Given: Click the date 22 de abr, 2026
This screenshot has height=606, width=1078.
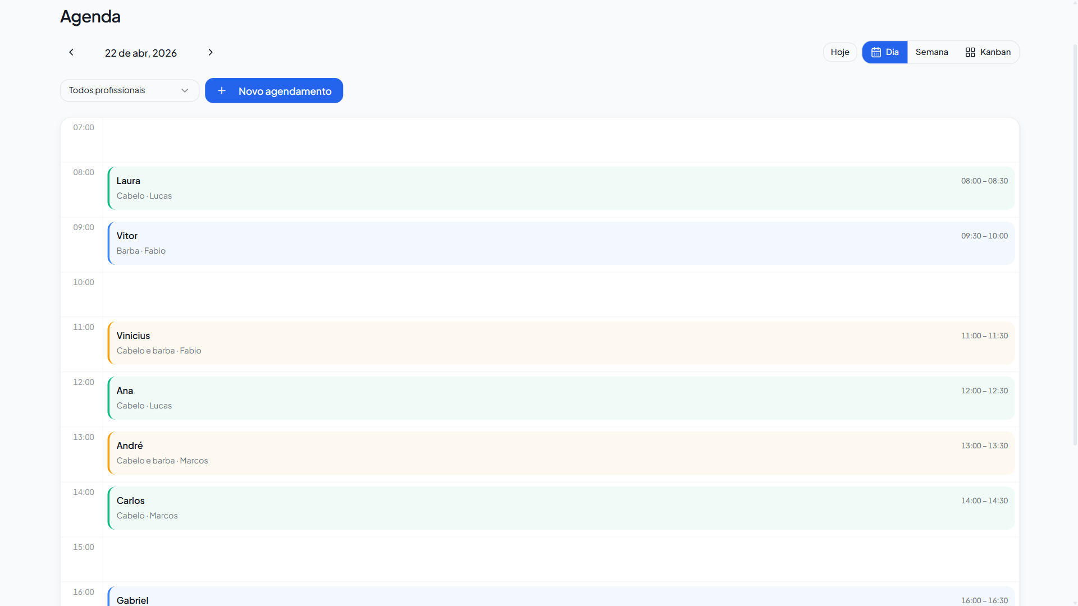Looking at the screenshot, I should pos(141,53).
